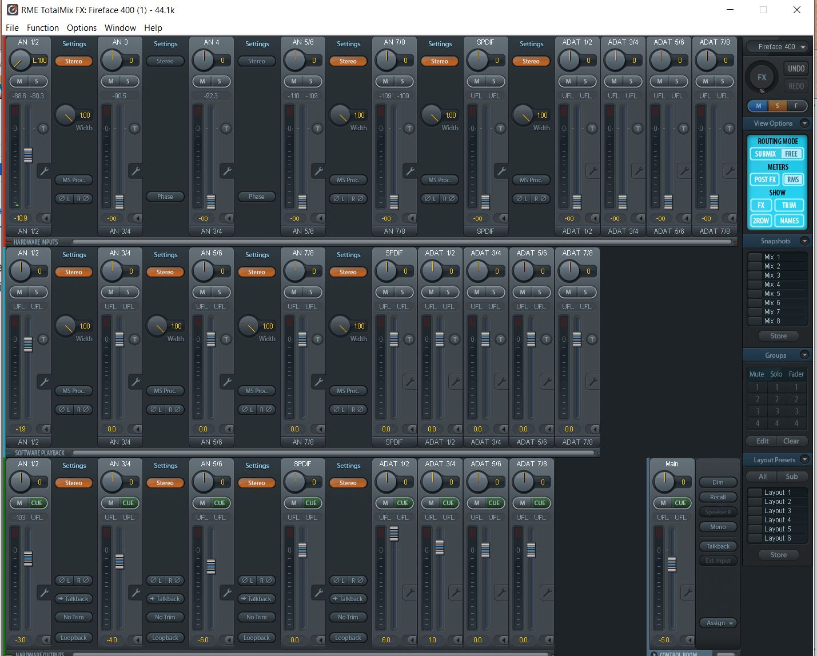Click the pan knob of ADAT 7/8 hardware input
The height and width of the screenshot is (656, 817).
(x=707, y=59)
